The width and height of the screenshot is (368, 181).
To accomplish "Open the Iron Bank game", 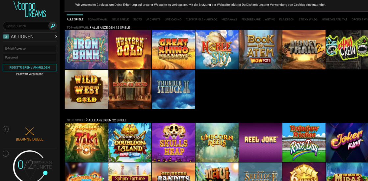I will 86,50.
